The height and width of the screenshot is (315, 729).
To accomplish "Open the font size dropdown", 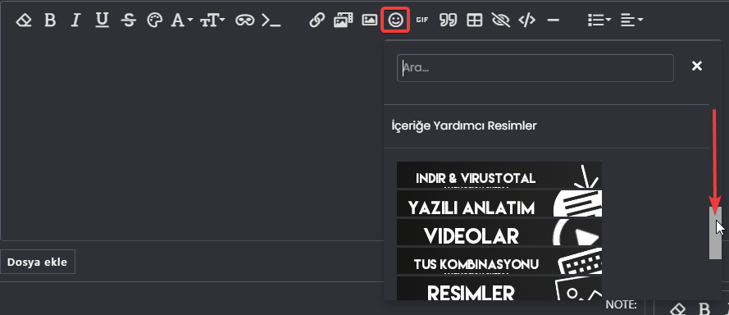I will [x=212, y=20].
